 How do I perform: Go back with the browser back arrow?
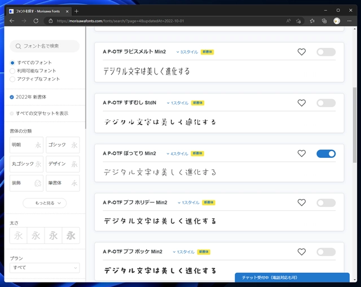coord(12,21)
